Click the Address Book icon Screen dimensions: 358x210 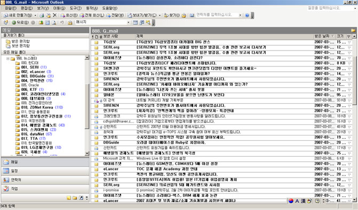[x=192, y=15]
